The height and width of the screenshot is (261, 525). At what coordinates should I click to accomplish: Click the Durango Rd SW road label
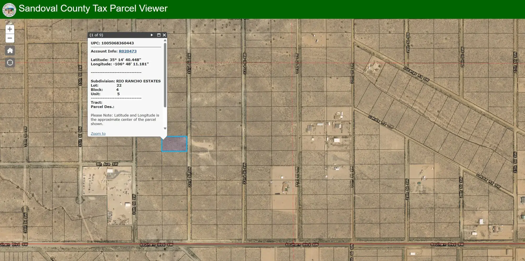pos(416,74)
